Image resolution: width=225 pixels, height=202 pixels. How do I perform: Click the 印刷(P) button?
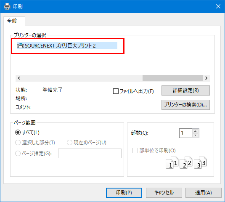[124, 193]
